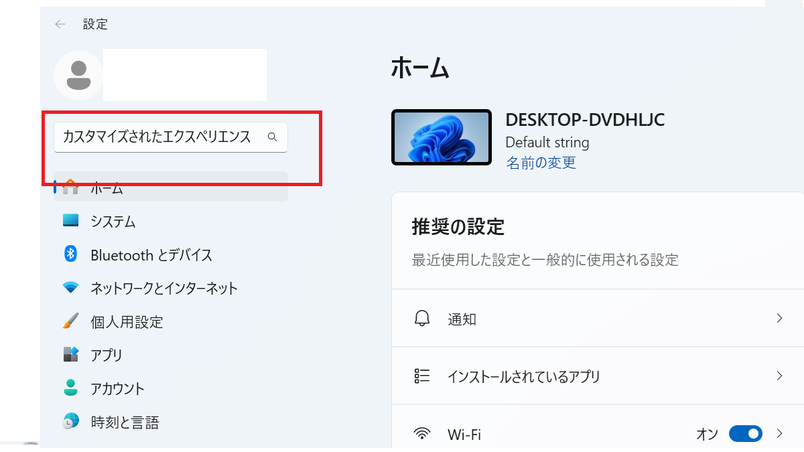Click the DESKTOP-DVDHLJC device name
Viewport: 804px width, 452px height.
[585, 119]
